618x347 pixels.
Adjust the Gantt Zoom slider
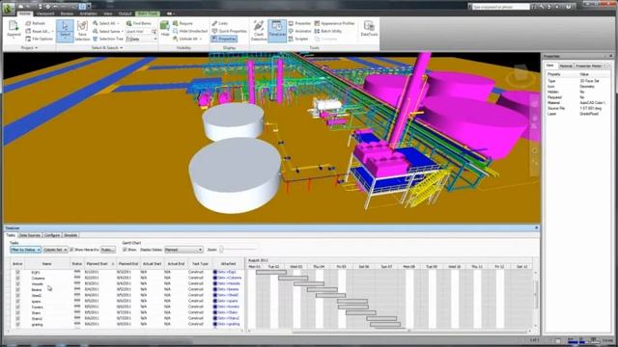coord(221,250)
